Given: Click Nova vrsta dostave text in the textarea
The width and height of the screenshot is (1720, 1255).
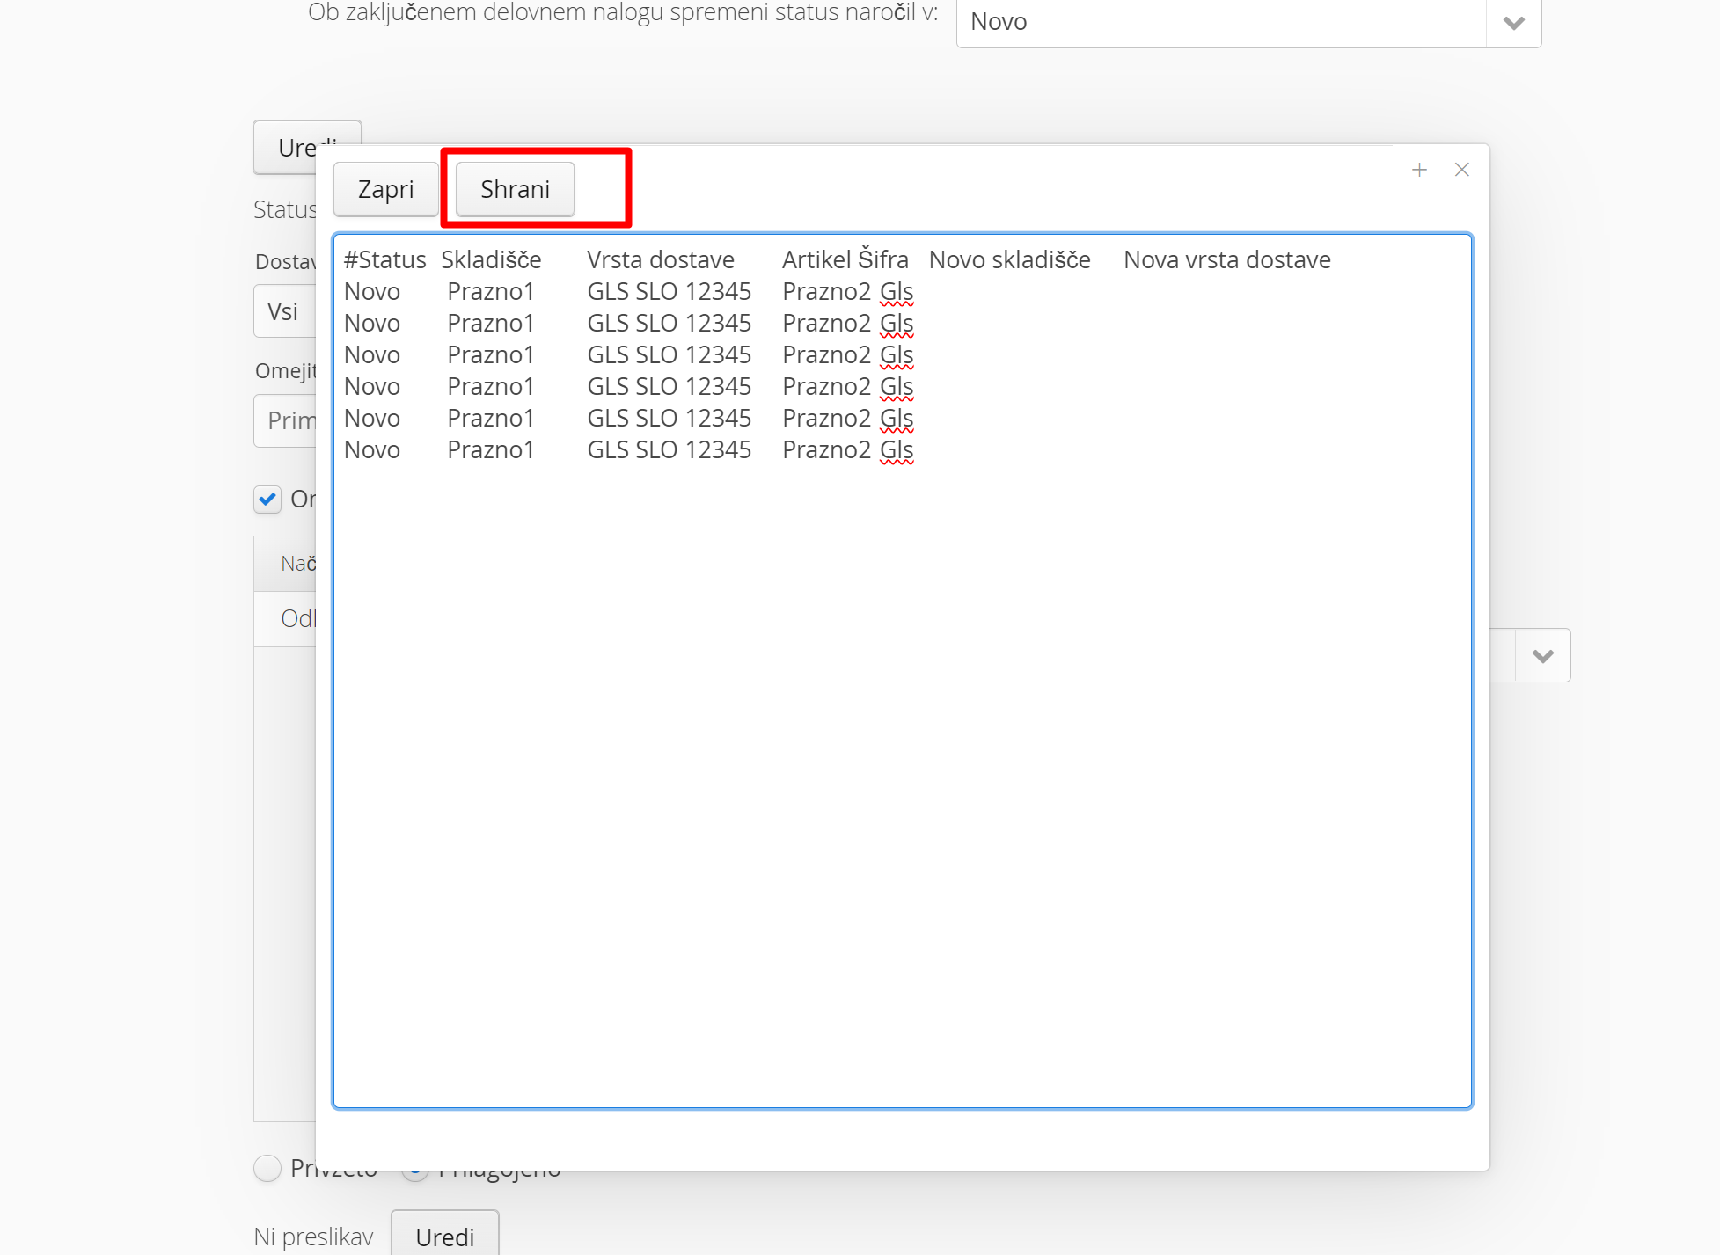Looking at the screenshot, I should tap(1226, 260).
